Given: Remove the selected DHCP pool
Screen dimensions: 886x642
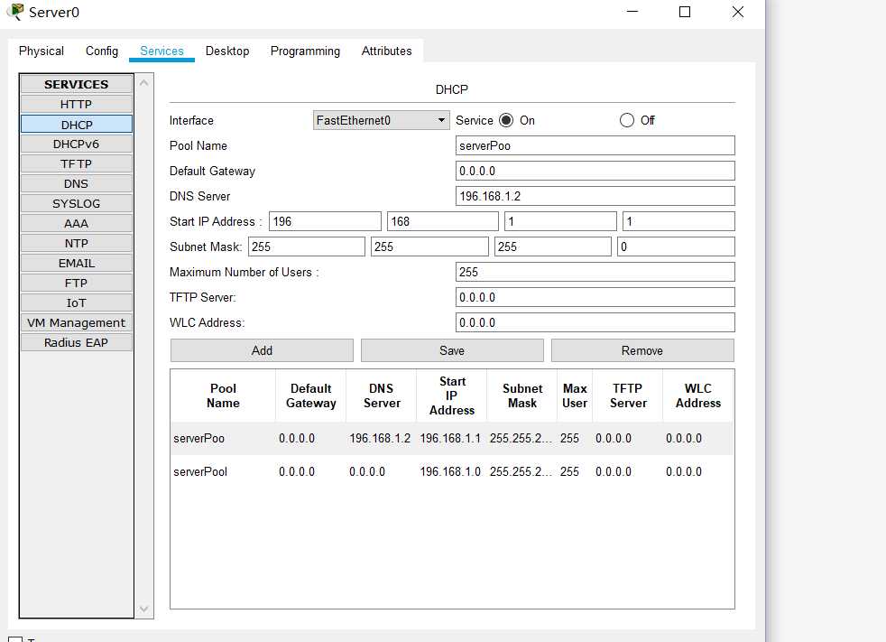Looking at the screenshot, I should [x=642, y=350].
